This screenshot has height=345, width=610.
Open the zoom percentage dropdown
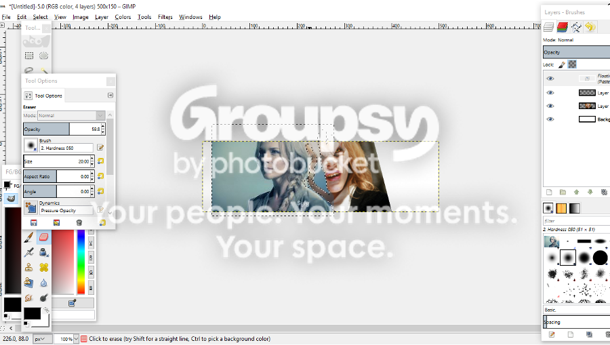(76, 339)
